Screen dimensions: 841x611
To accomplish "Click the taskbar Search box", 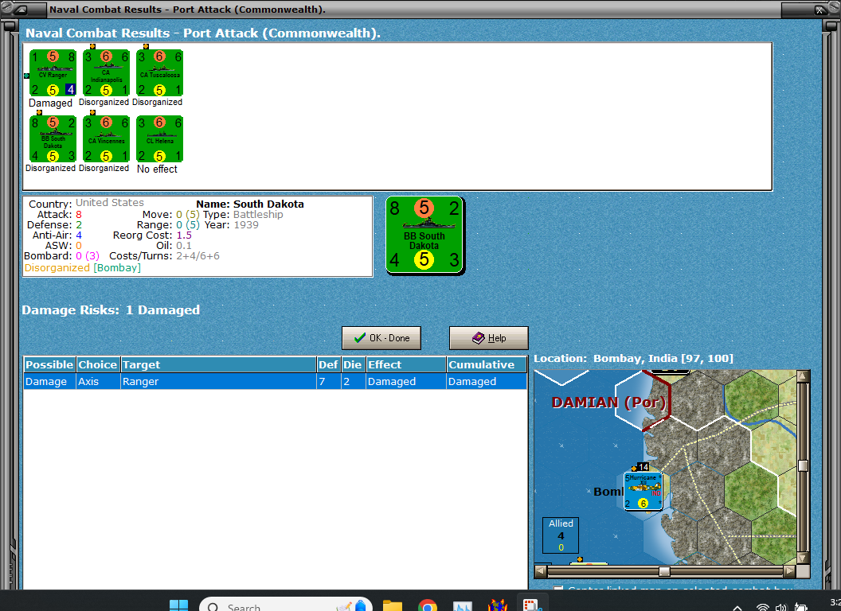I will point(286,605).
